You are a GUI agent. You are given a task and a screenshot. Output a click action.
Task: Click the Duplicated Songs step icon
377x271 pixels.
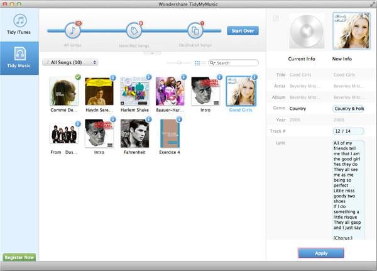[195, 31]
